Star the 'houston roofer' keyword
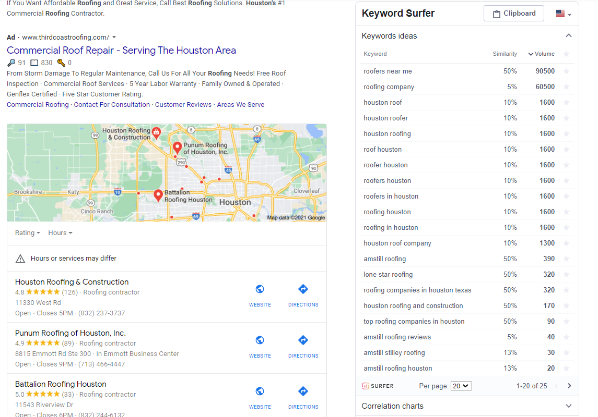Image resolution: width=598 pixels, height=417 pixels. 566,118
